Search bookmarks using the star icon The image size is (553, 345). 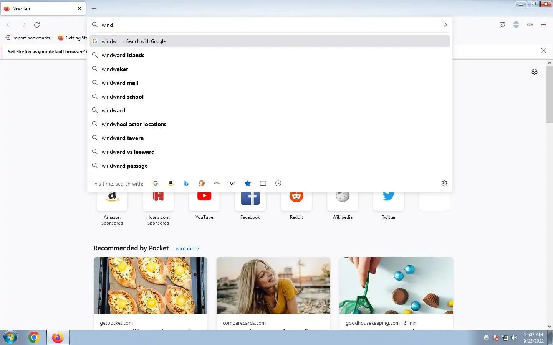coord(248,183)
